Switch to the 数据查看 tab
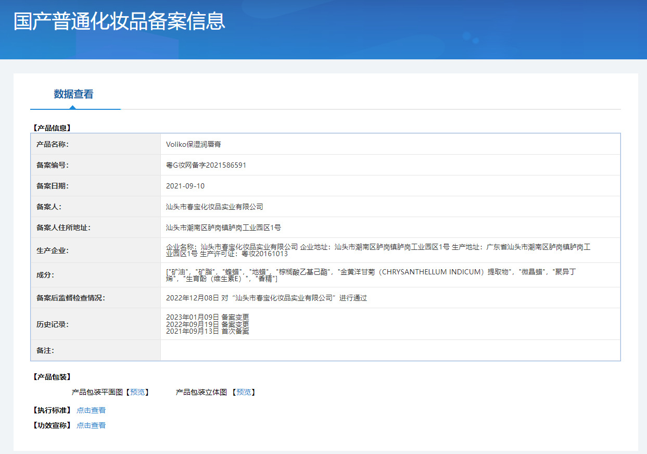Image resolution: width=647 pixels, height=454 pixels. 73,94
